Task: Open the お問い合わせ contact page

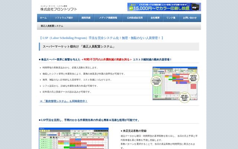Action: pos(190,18)
